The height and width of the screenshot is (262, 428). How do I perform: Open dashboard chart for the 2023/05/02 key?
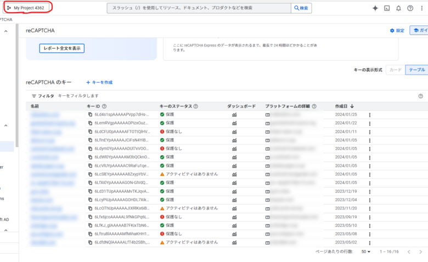tap(234, 242)
